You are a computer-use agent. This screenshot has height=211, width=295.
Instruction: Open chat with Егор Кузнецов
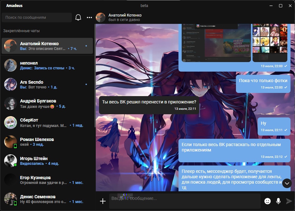point(47,180)
